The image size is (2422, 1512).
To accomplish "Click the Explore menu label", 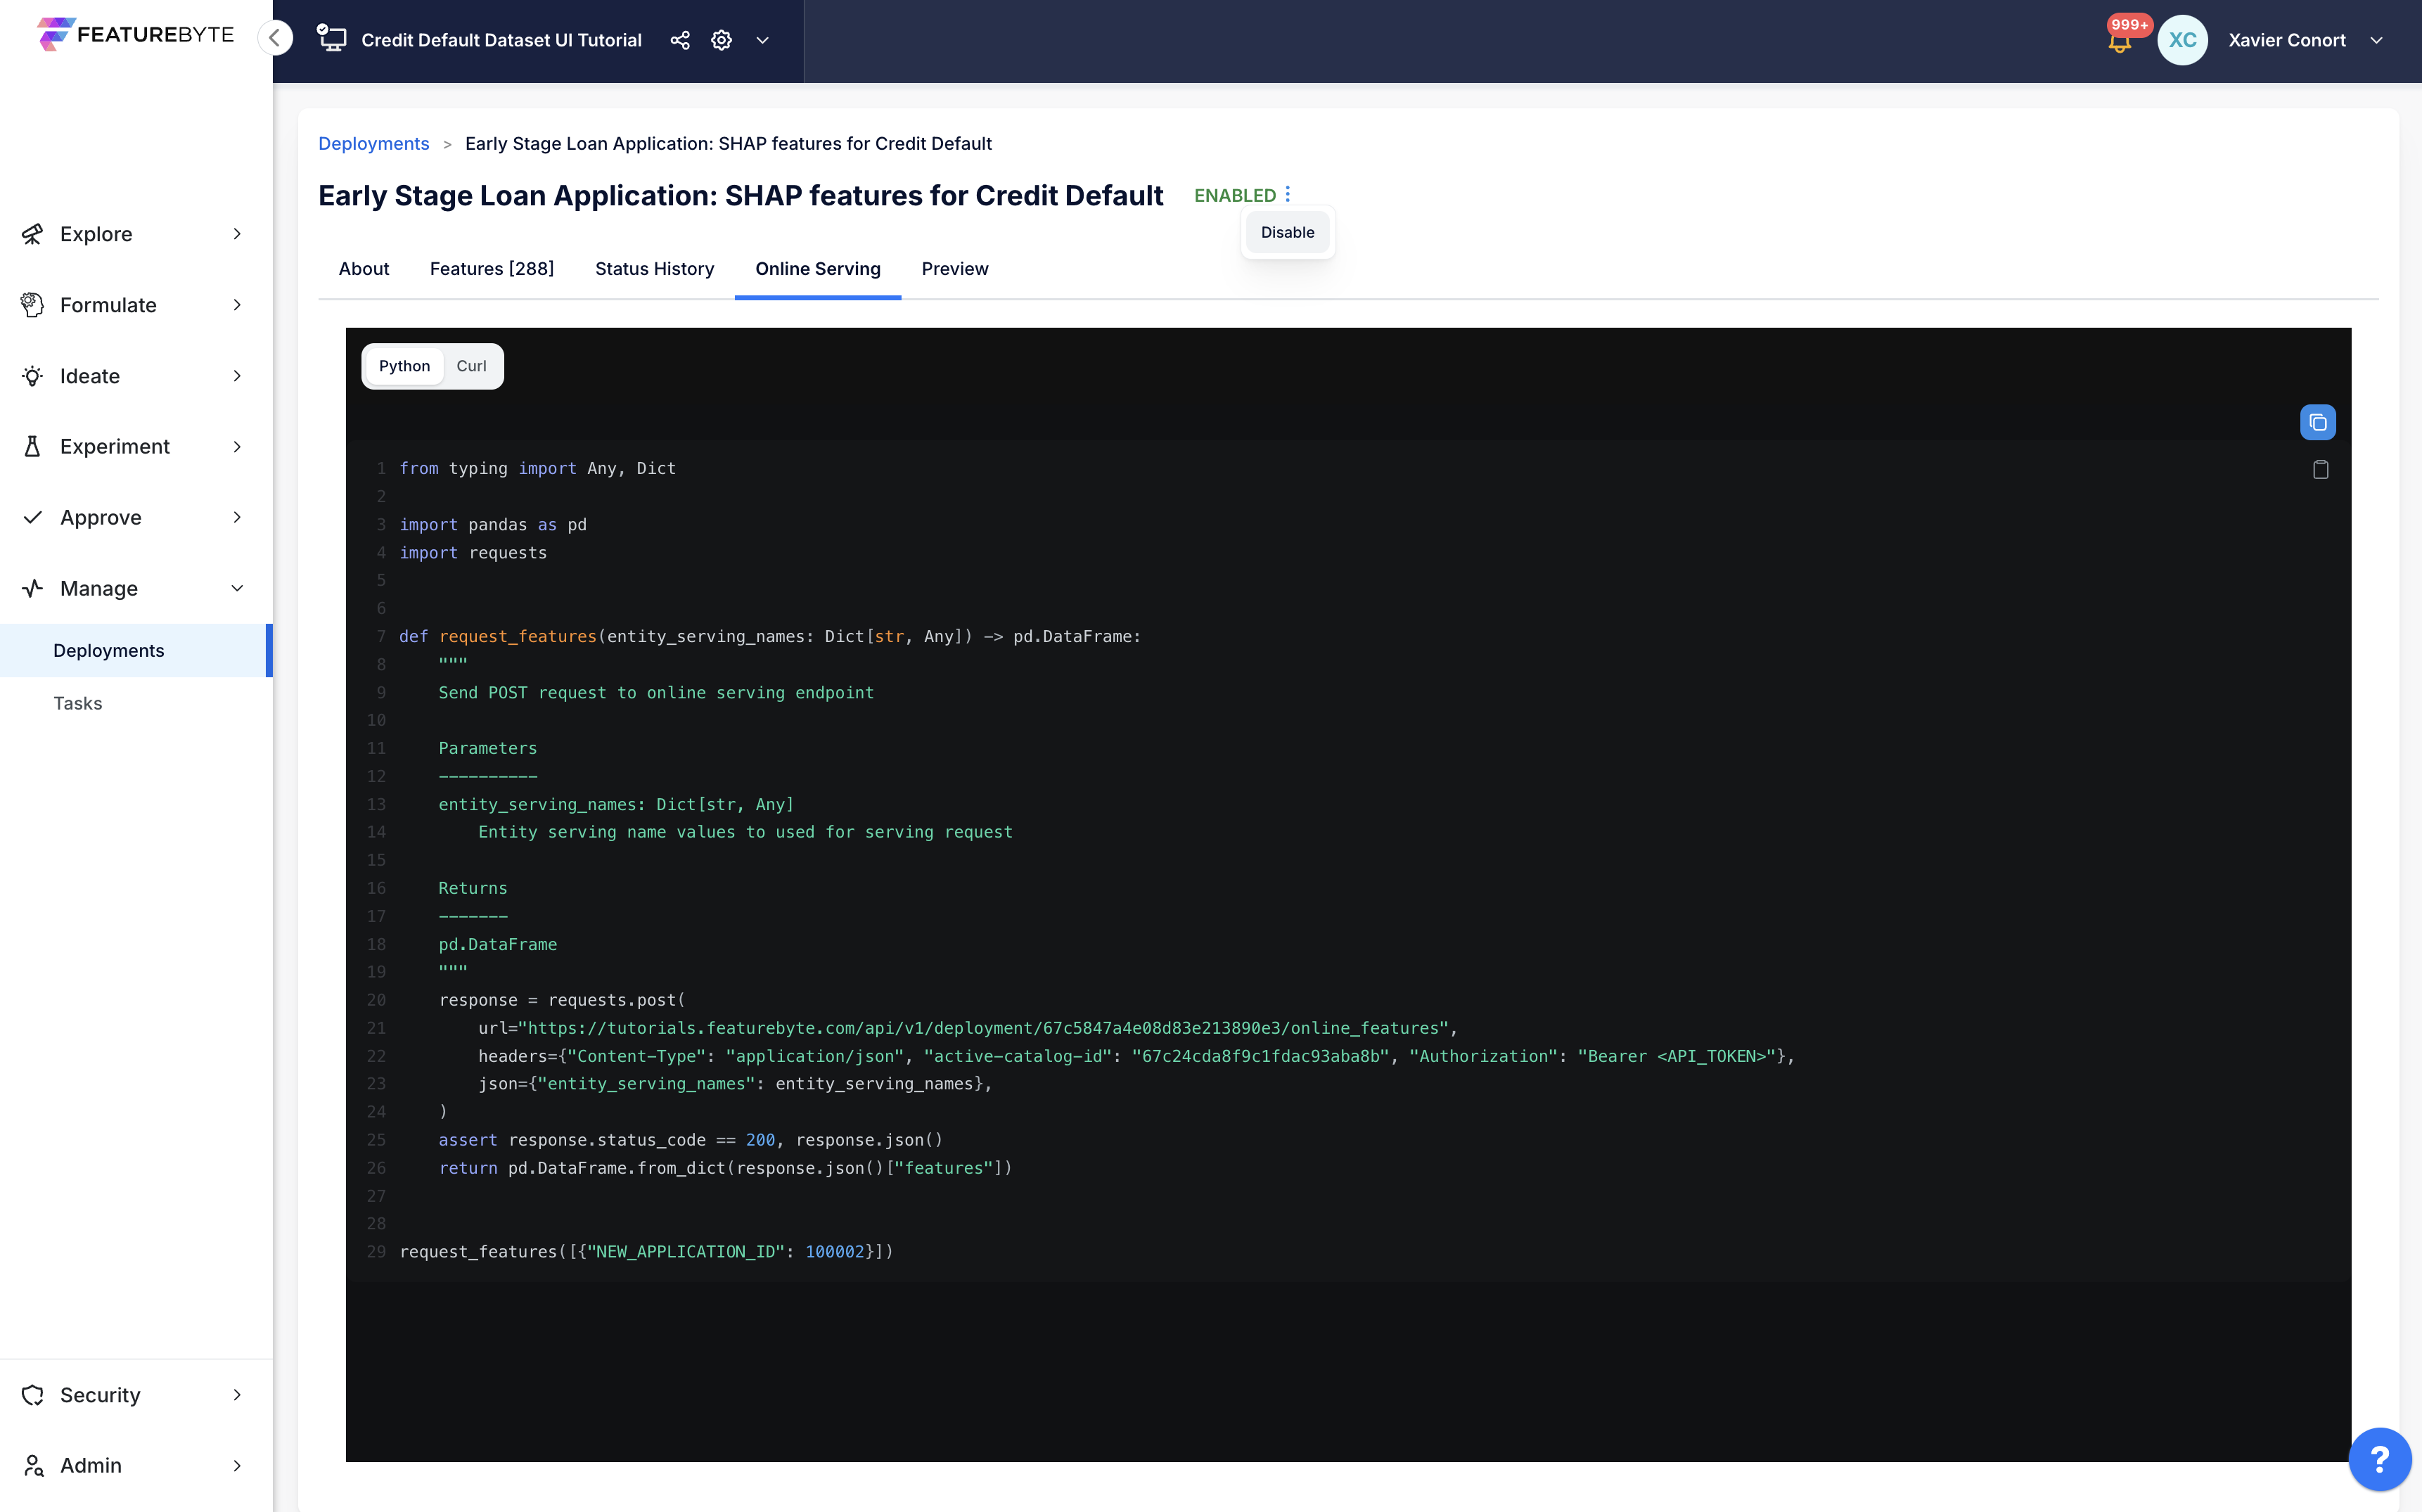I will [x=96, y=234].
